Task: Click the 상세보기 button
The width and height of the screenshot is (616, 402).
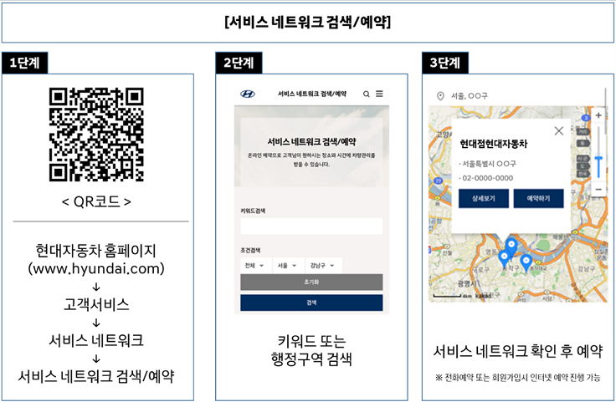Action: click(x=484, y=198)
